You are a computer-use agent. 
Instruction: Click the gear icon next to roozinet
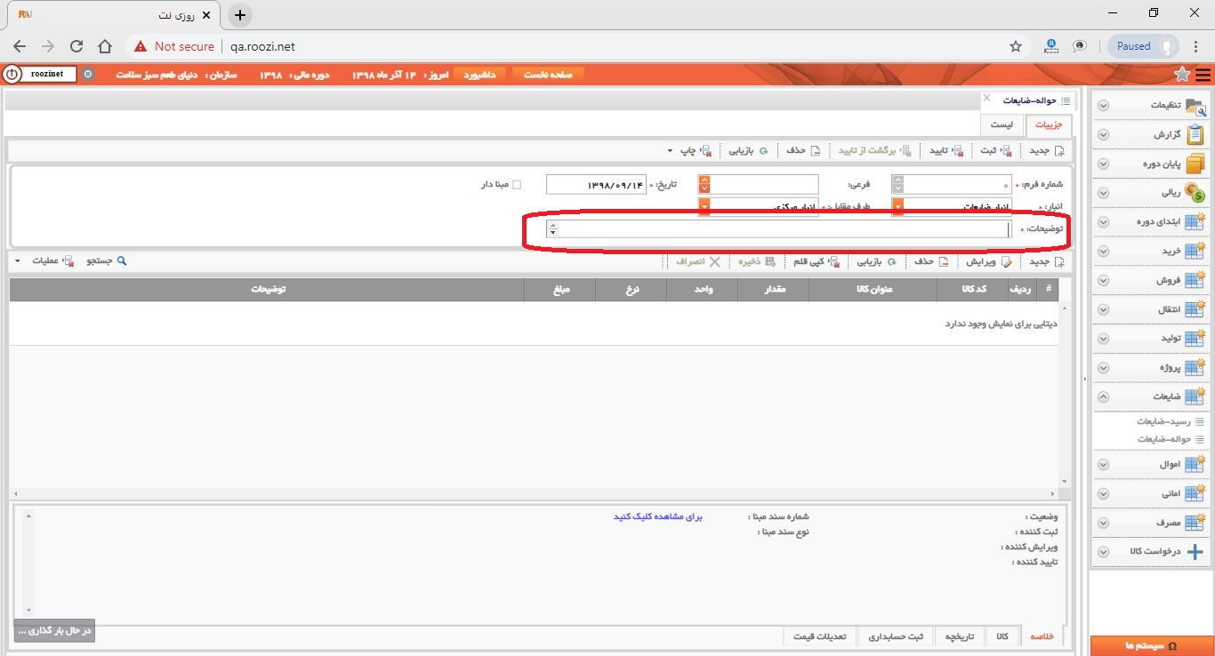coord(87,74)
